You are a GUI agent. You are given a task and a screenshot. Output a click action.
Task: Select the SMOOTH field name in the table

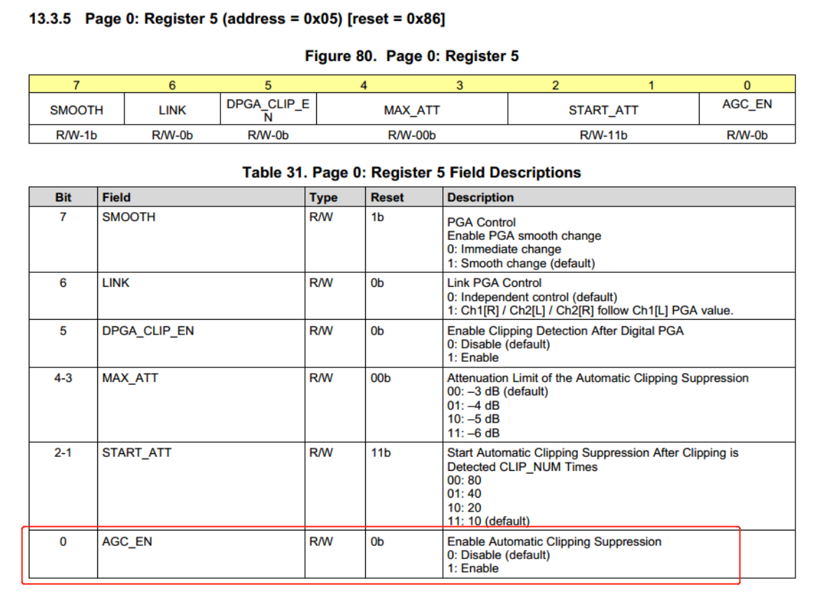pyautogui.click(x=129, y=217)
